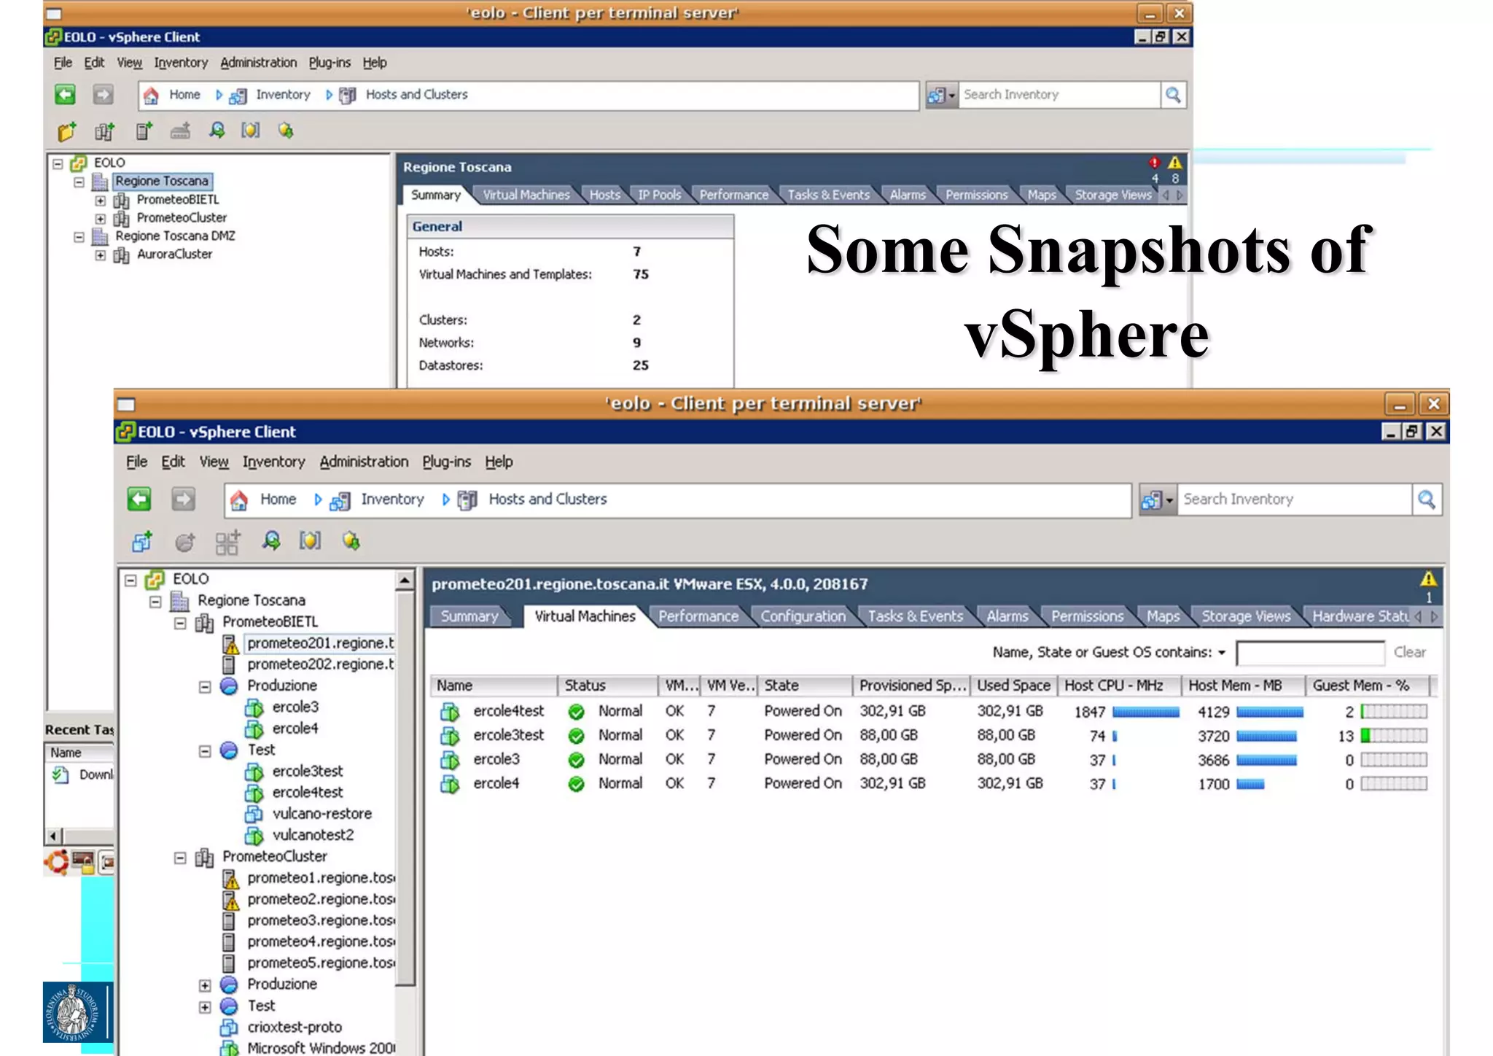Click the Inventory breadcrumb in front window
This screenshot has height=1056, width=1493.
coord(392,500)
